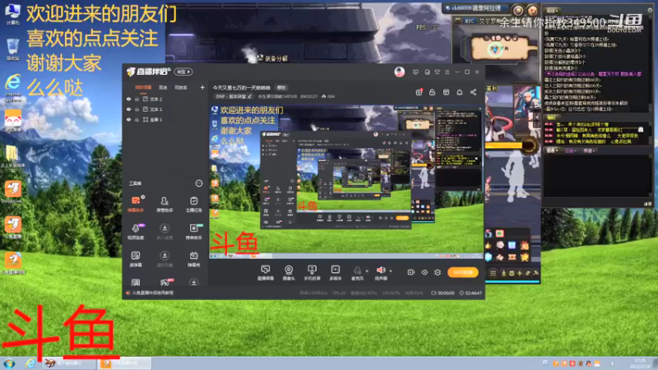Screen dimensions: 658x370
Task: Collapse the 工具箱 toolbox panel
Action: pos(199,183)
